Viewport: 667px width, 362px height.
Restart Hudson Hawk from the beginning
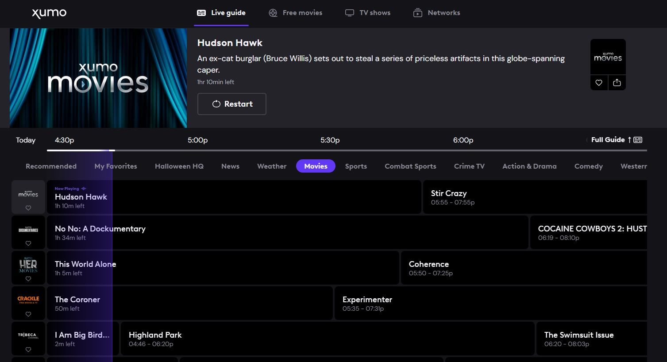(231, 104)
